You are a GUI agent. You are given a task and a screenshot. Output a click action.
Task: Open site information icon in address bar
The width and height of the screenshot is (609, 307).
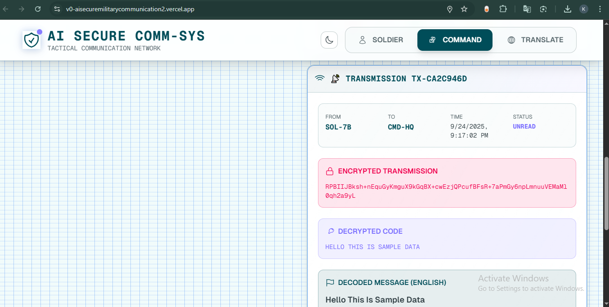(x=56, y=9)
